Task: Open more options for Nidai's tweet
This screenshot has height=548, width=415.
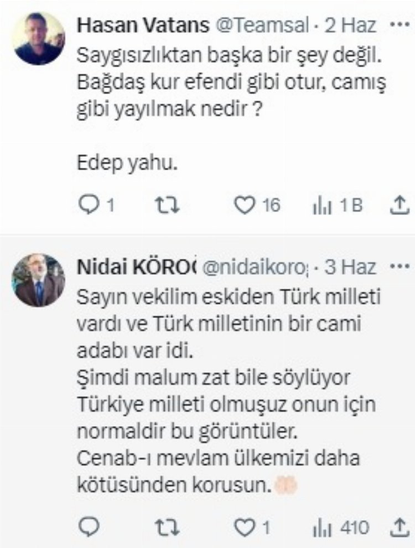Action: click(399, 268)
